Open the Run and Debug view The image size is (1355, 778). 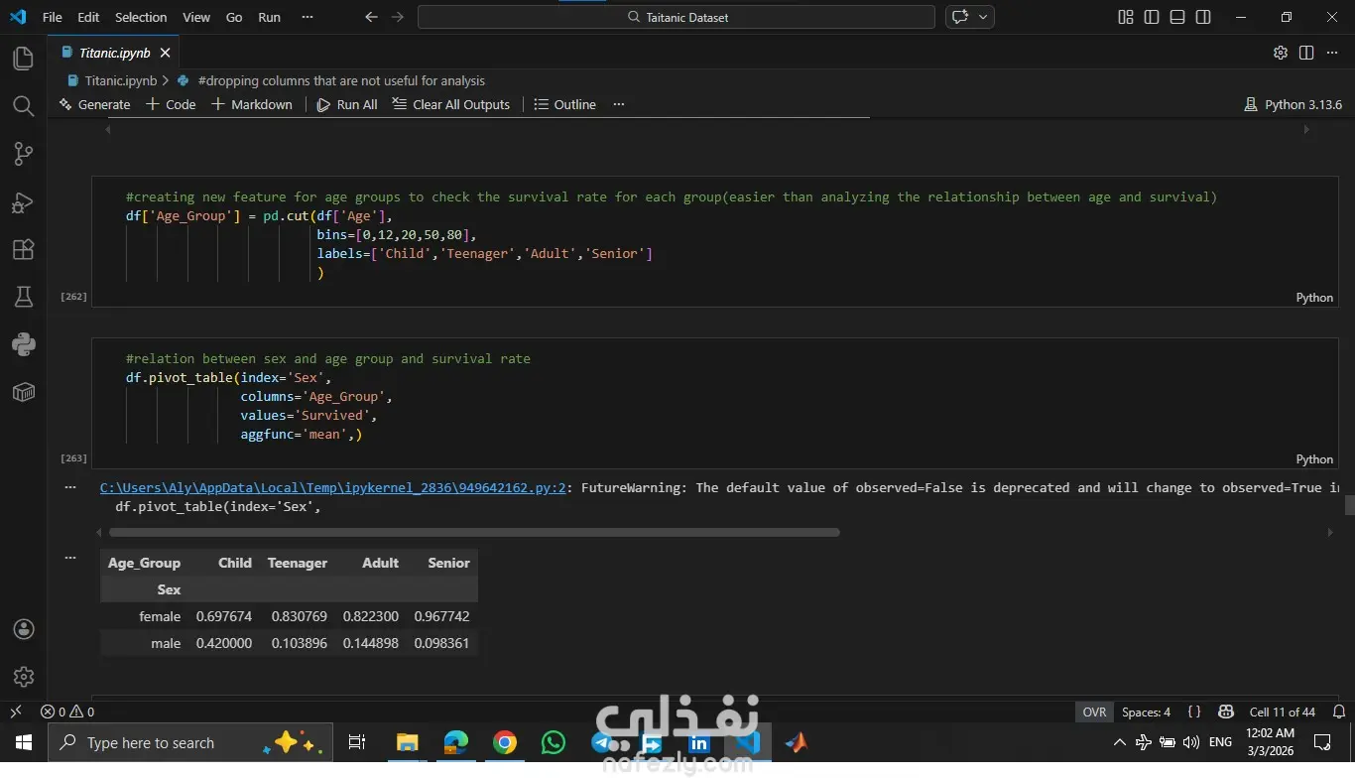(23, 202)
